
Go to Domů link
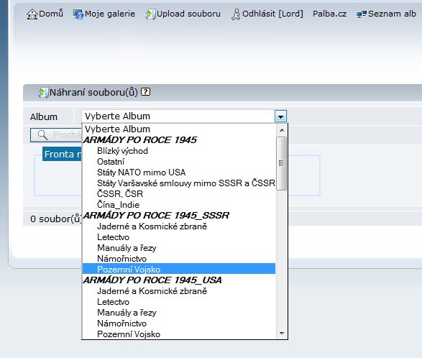(x=51, y=14)
